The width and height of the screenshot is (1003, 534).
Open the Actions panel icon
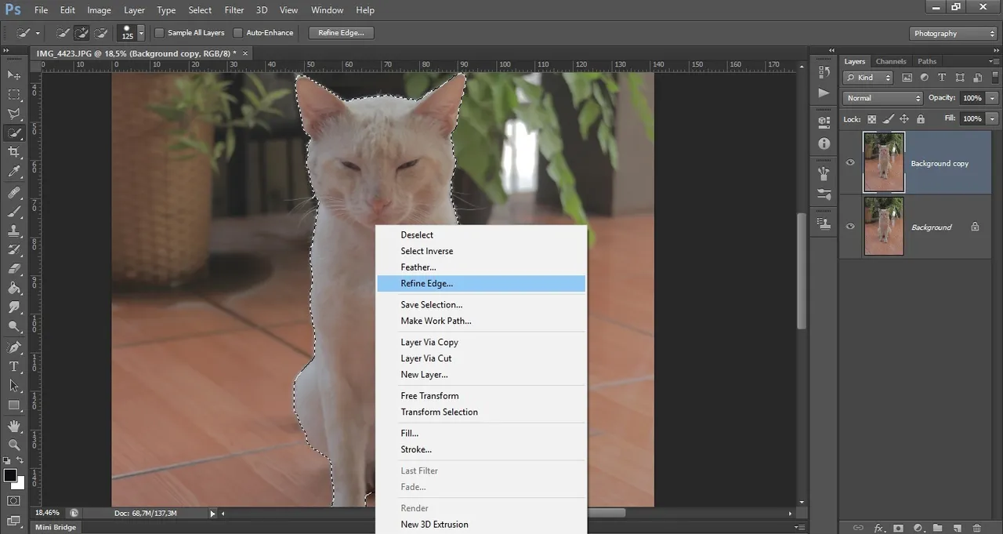tap(824, 93)
